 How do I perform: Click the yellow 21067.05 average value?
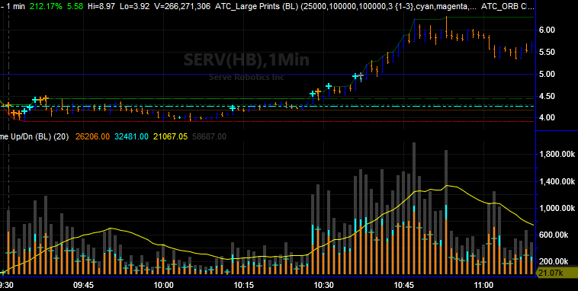coord(170,136)
